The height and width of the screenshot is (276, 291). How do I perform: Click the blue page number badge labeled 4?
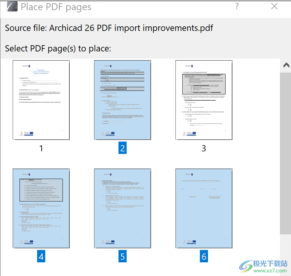(41, 256)
